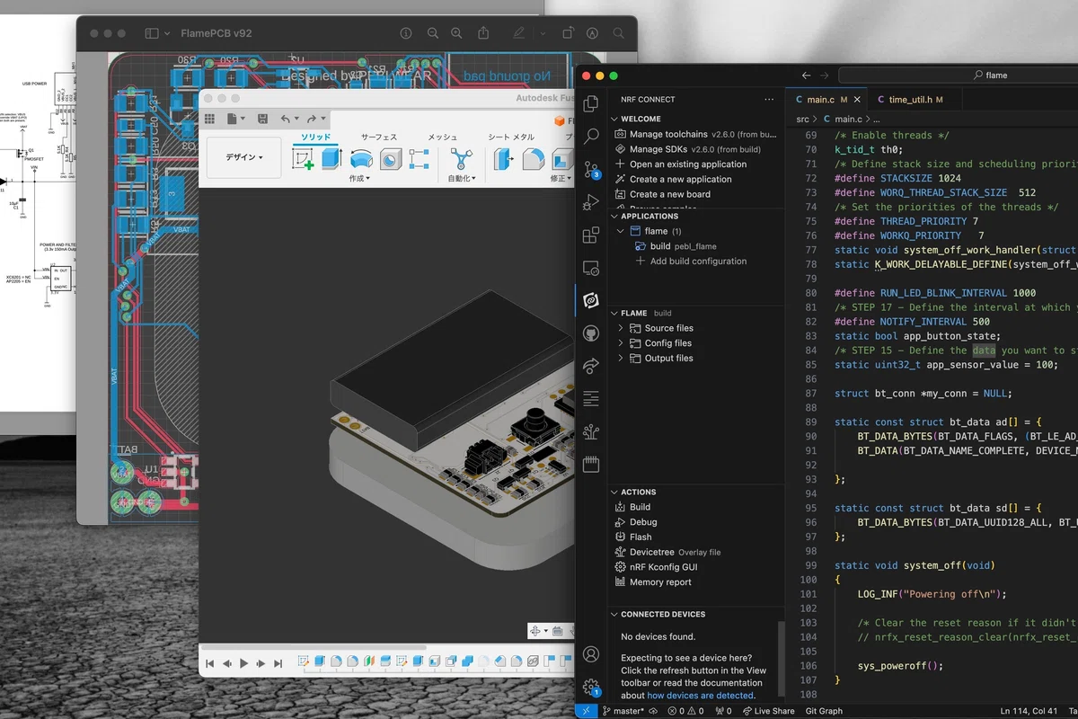This screenshot has height=719, width=1078.
Task: Open the 自動化 dropdown menu in Fusion
Action: [x=461, y=178]
